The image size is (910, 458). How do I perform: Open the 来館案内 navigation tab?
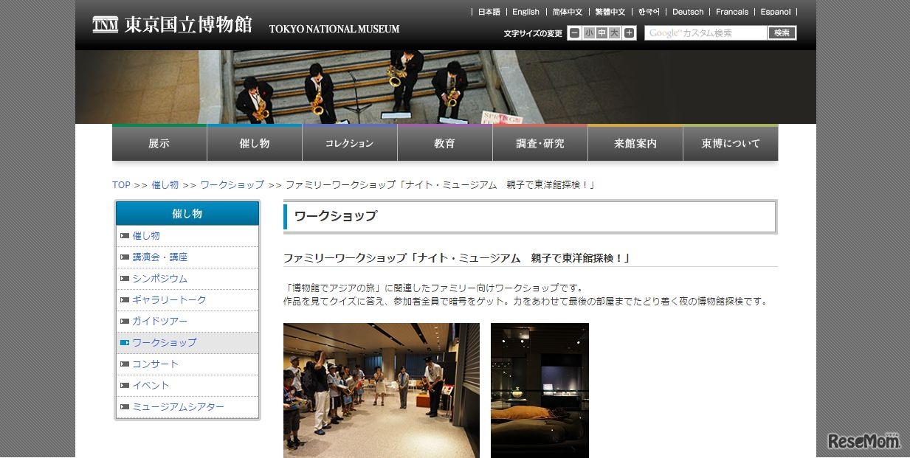tap(634, 143)
